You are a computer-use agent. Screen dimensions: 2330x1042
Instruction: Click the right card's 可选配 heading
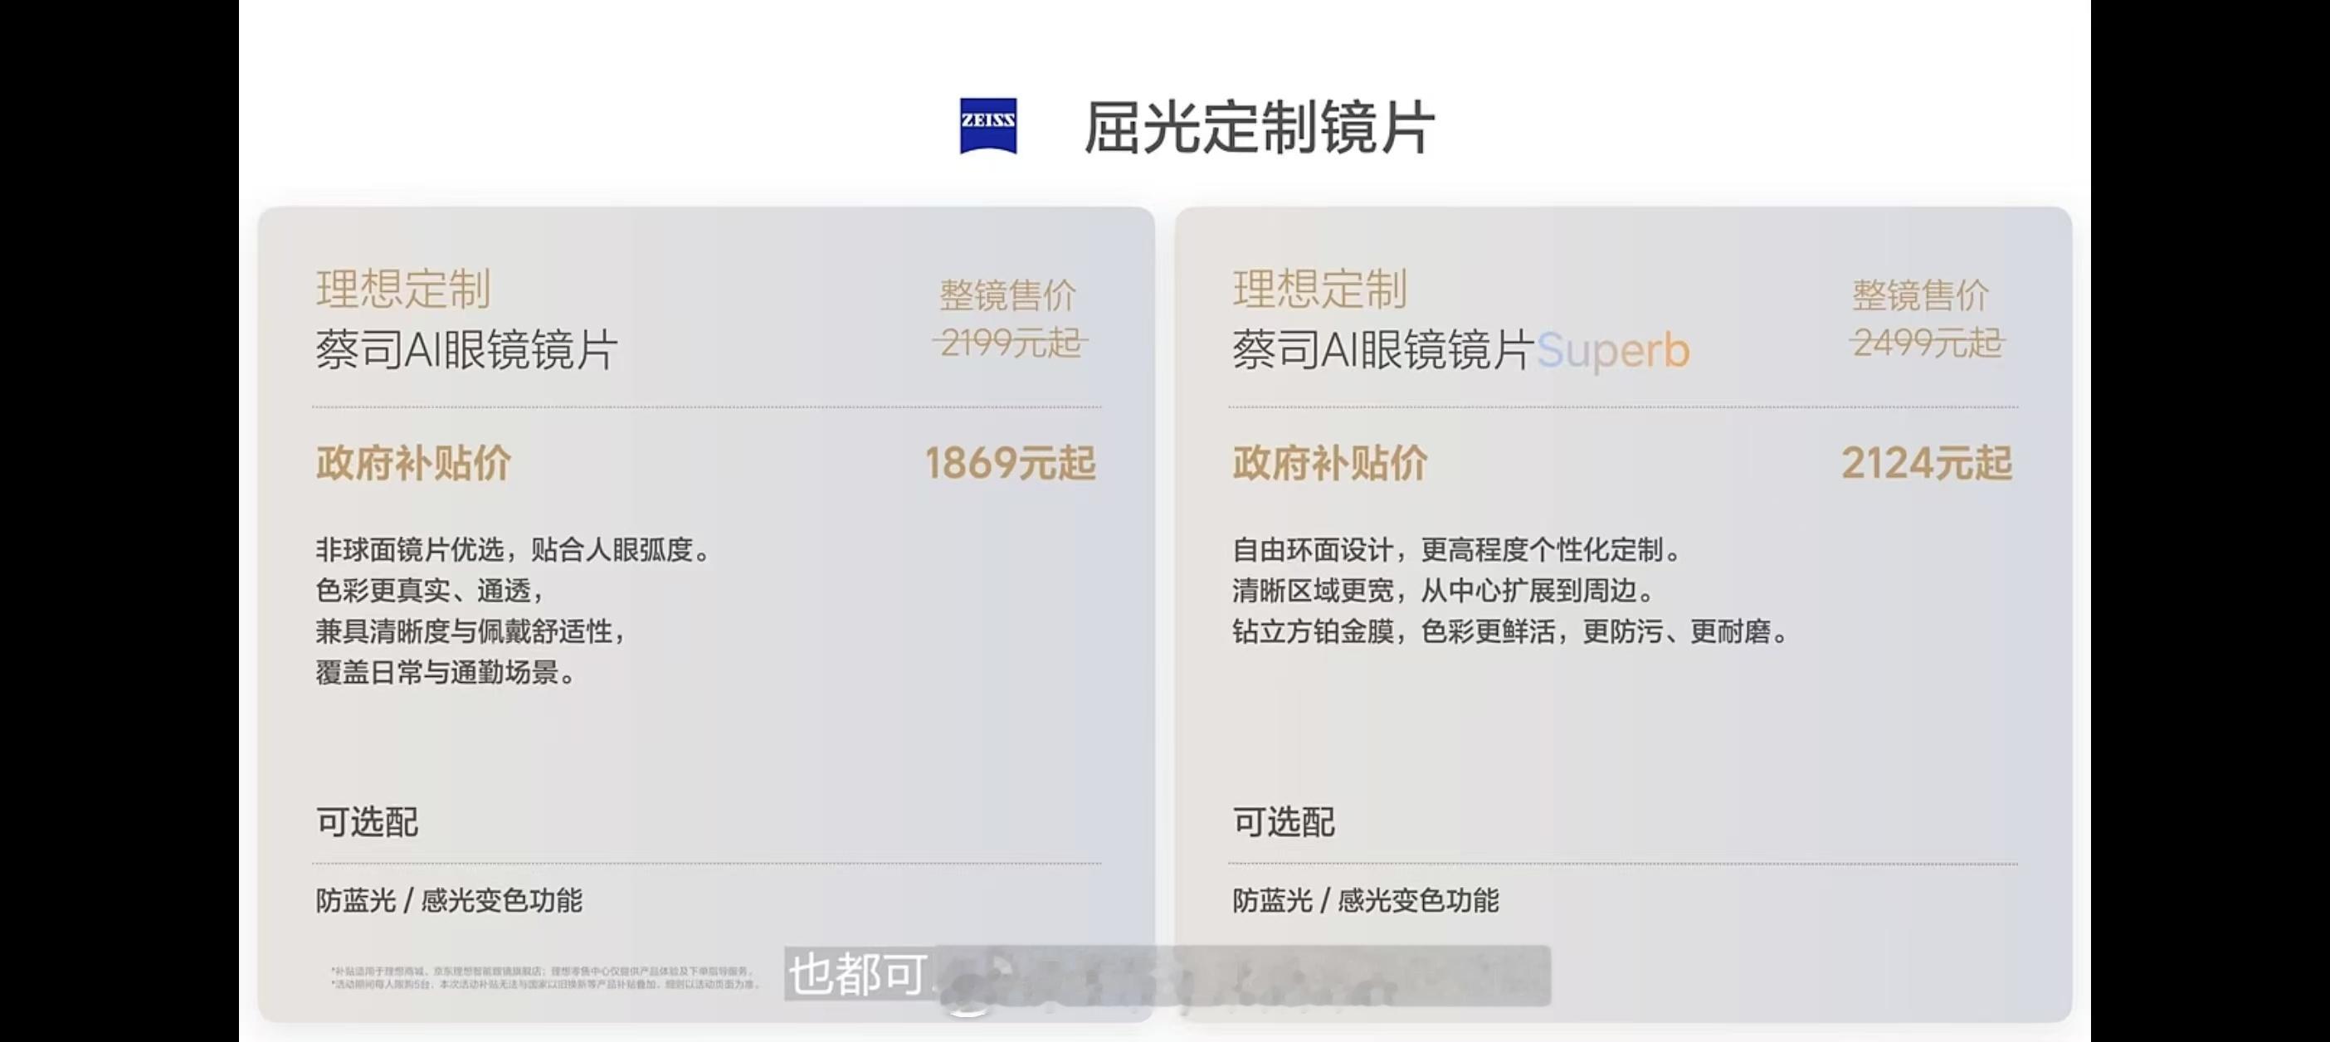click(1284, 822)
